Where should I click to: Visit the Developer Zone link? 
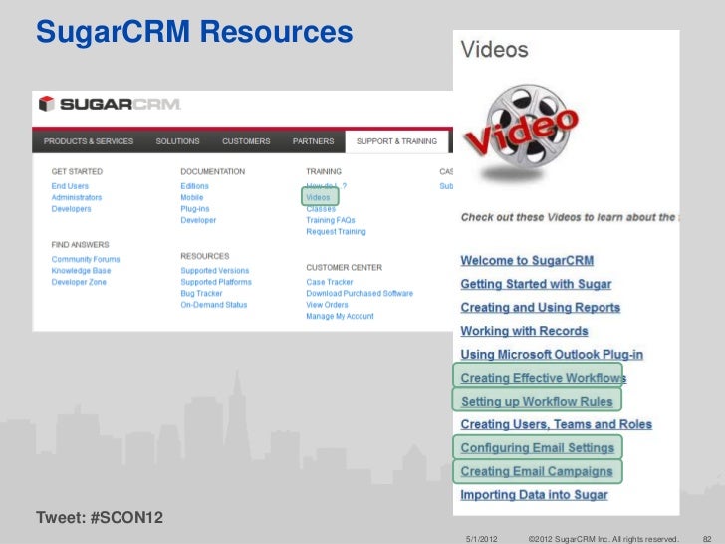point(79,282)
